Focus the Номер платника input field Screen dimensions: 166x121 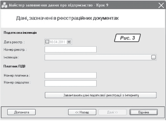[x=71, y=75]
